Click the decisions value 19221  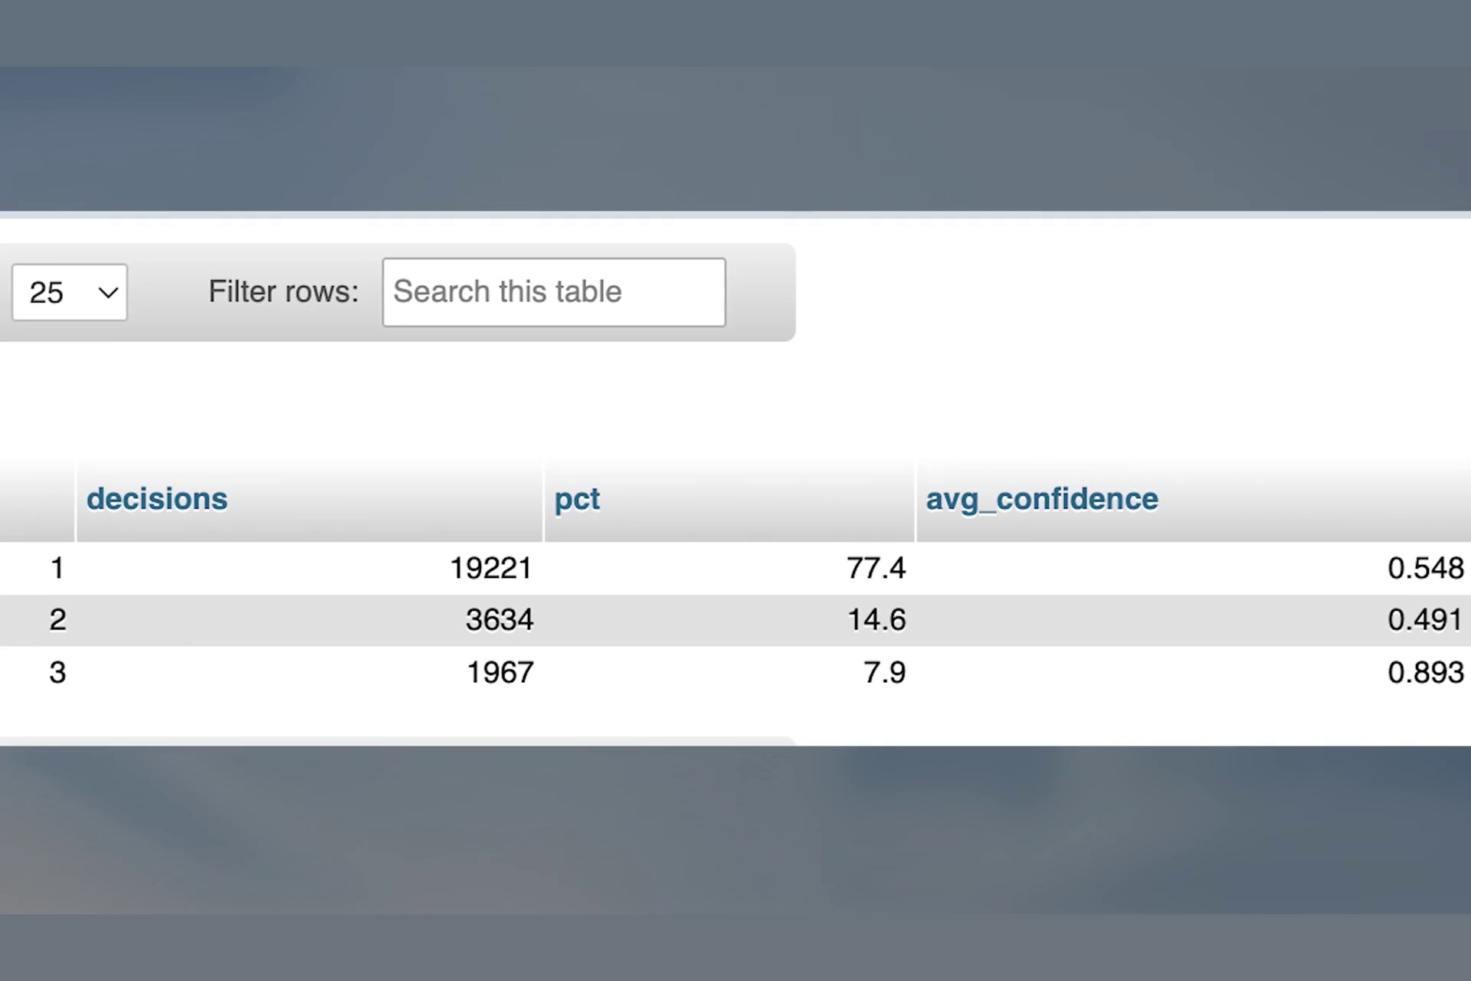pos(490,568)
